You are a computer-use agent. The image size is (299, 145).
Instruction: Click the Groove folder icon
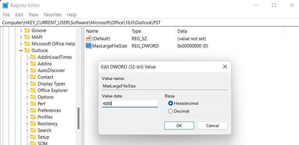27,30
